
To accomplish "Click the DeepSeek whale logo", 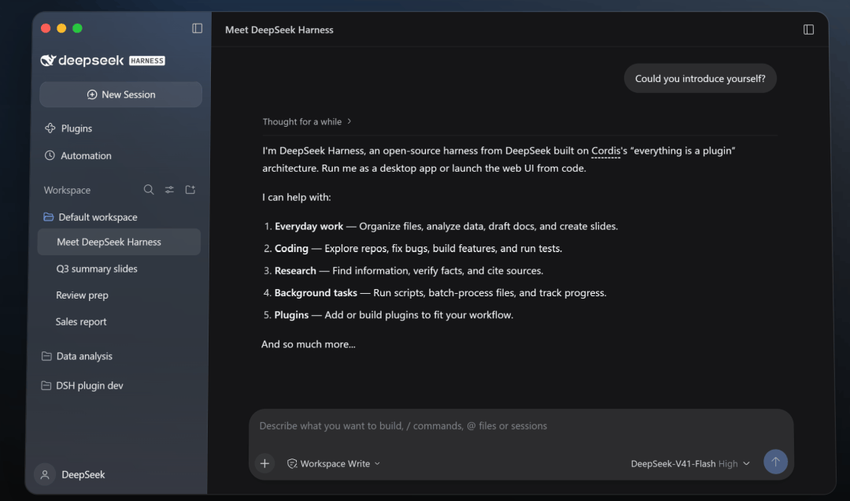I will (48, 60).
